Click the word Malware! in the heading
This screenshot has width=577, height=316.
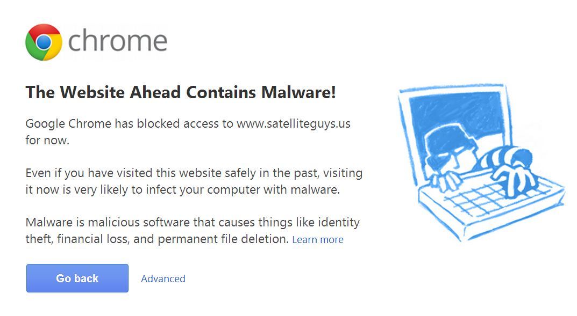tap(298, 92)
